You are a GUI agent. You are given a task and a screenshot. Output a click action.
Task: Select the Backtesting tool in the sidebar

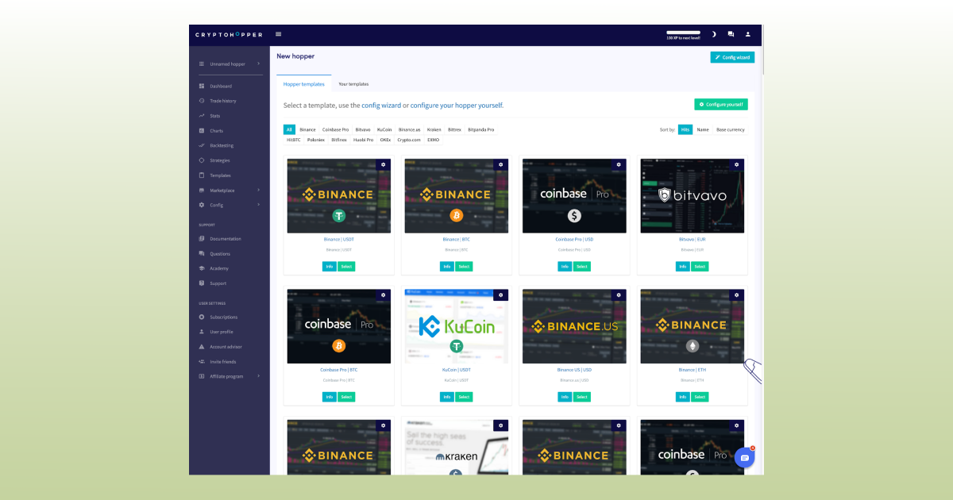(x=221, y=145)
